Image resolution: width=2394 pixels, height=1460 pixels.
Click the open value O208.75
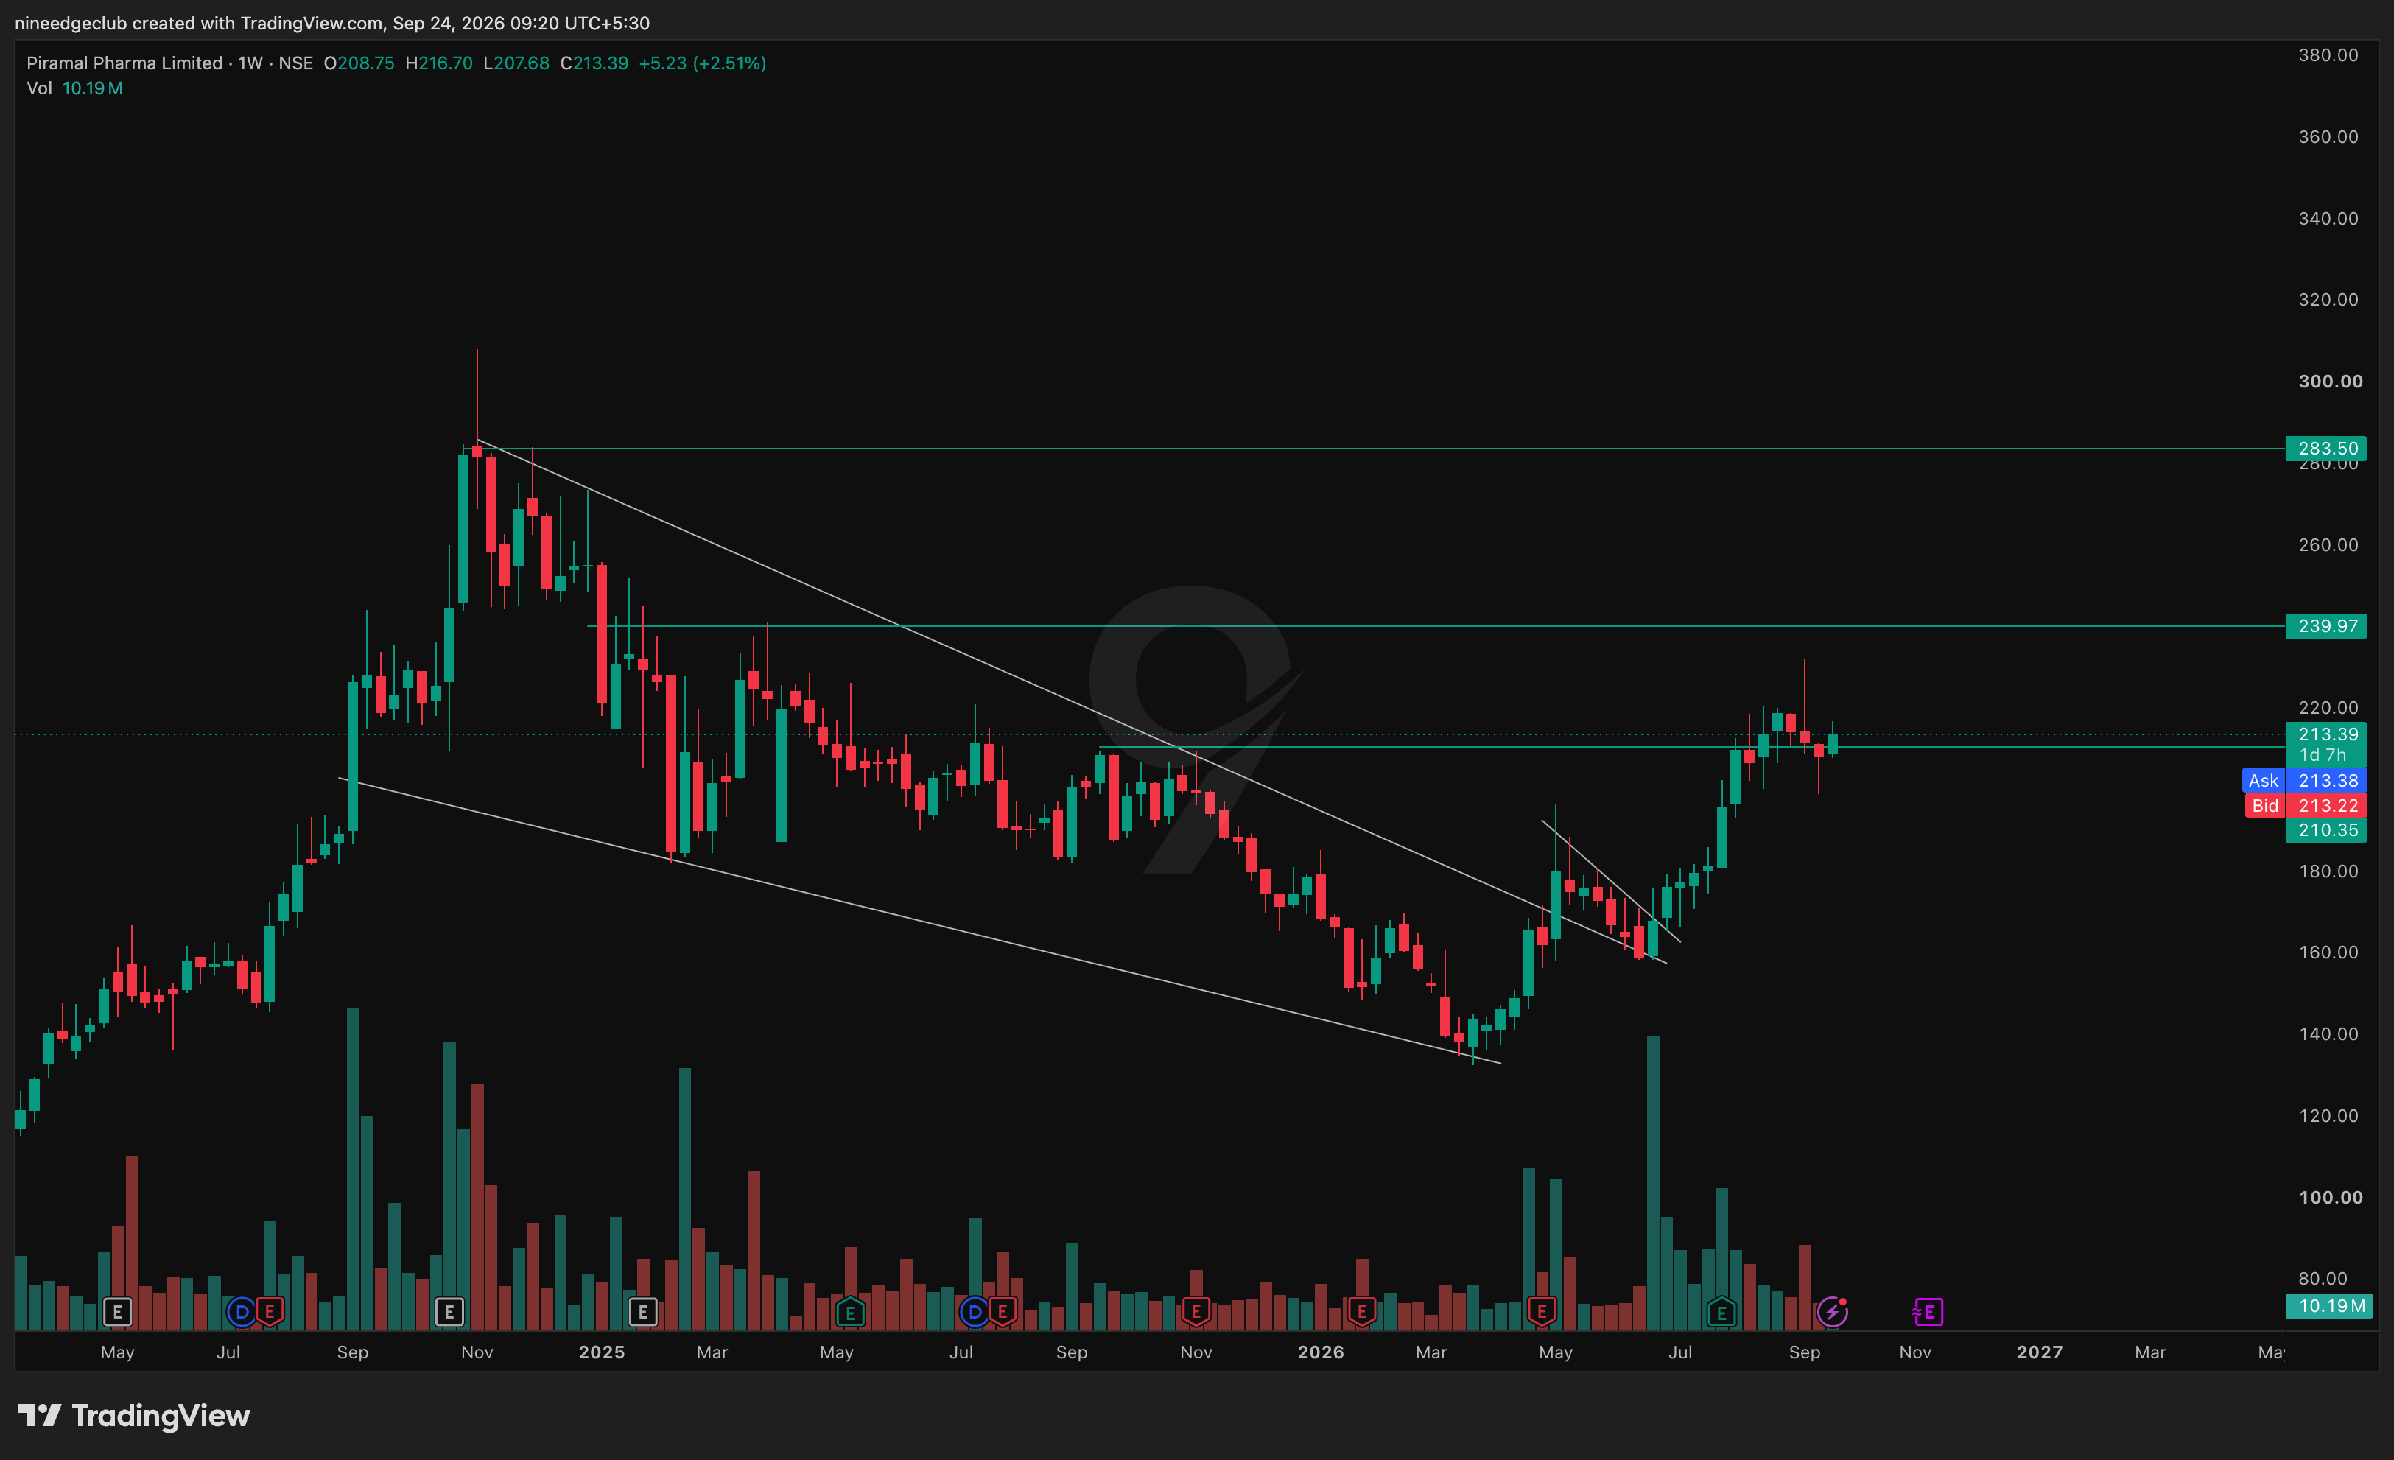(359, 63)
